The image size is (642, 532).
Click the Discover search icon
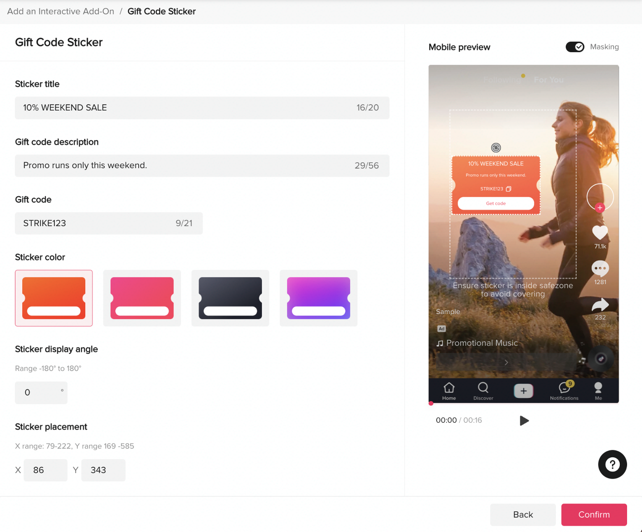point(483,389)
